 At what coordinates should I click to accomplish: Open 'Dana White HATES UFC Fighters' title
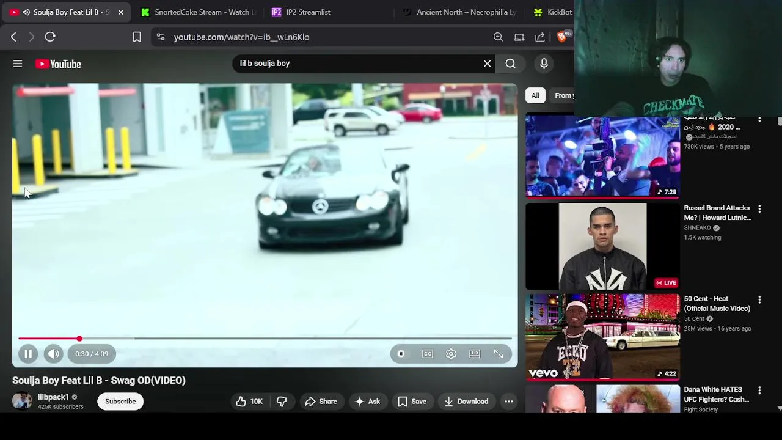click(716, 394)
